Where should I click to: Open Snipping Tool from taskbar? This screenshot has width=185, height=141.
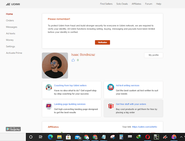click(113, 137)
